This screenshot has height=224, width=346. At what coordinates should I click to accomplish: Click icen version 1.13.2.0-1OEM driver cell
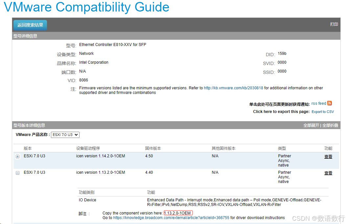[x=101, y=172]
